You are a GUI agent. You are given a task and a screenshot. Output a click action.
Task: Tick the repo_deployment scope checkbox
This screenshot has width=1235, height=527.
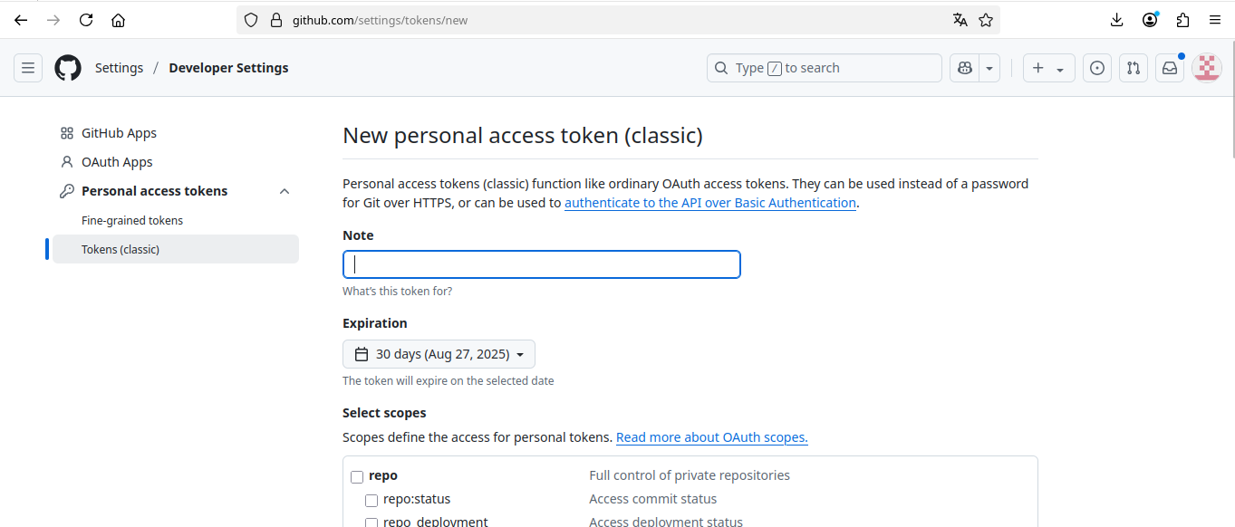(371, 522)
